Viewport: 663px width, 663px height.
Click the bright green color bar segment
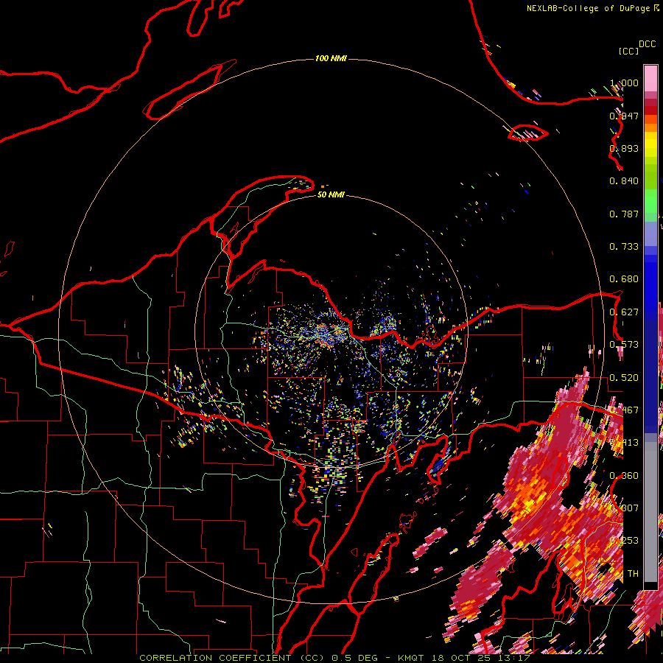(x=650, y=201)
